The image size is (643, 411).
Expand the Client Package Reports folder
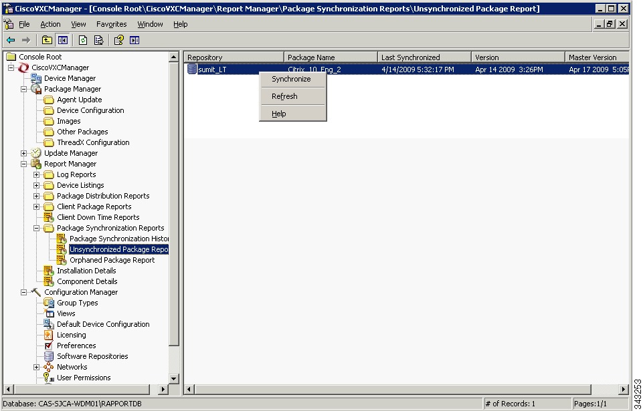click(x=37, y=207)
